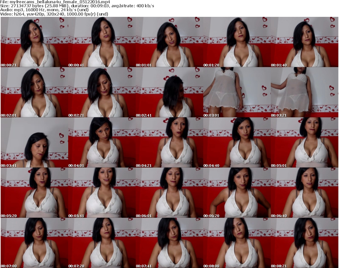Choose the thumbnail stamped 00:01:40
This screenshot has height=268, width=339.
pyautogui.click(x=305, y=42)
